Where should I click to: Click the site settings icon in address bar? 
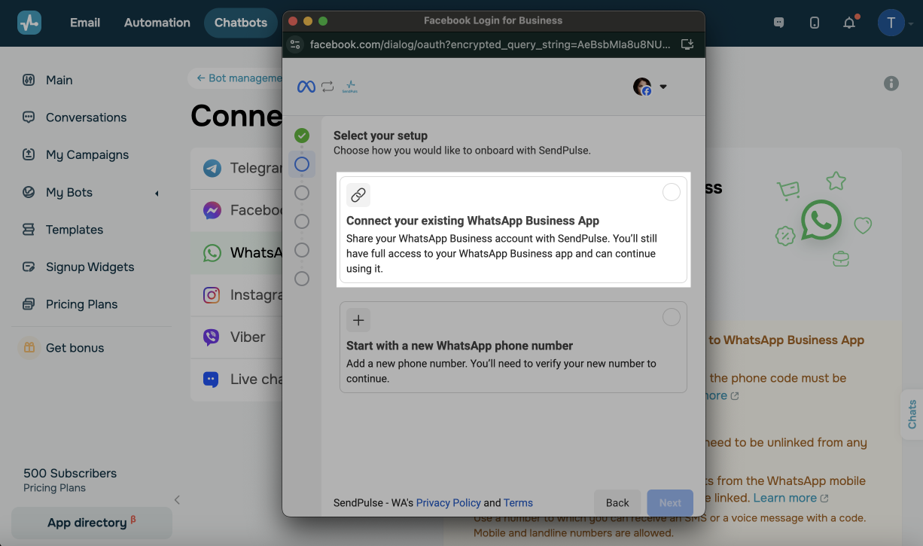tap(295, 44)
